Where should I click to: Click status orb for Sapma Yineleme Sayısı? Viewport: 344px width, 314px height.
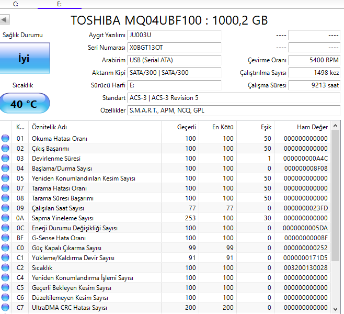pos(5,218)
